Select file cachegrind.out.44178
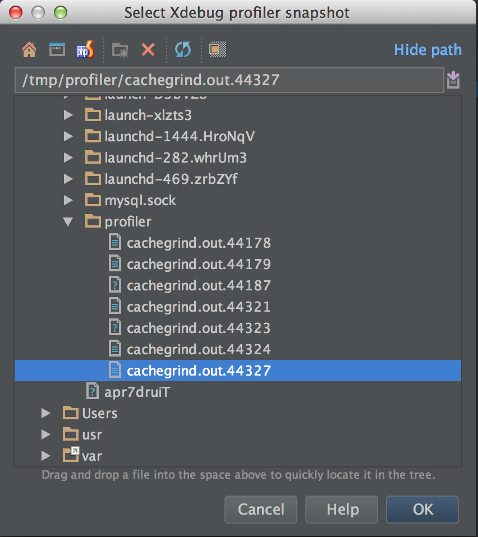478x537 pixels. tap(199, 243)
